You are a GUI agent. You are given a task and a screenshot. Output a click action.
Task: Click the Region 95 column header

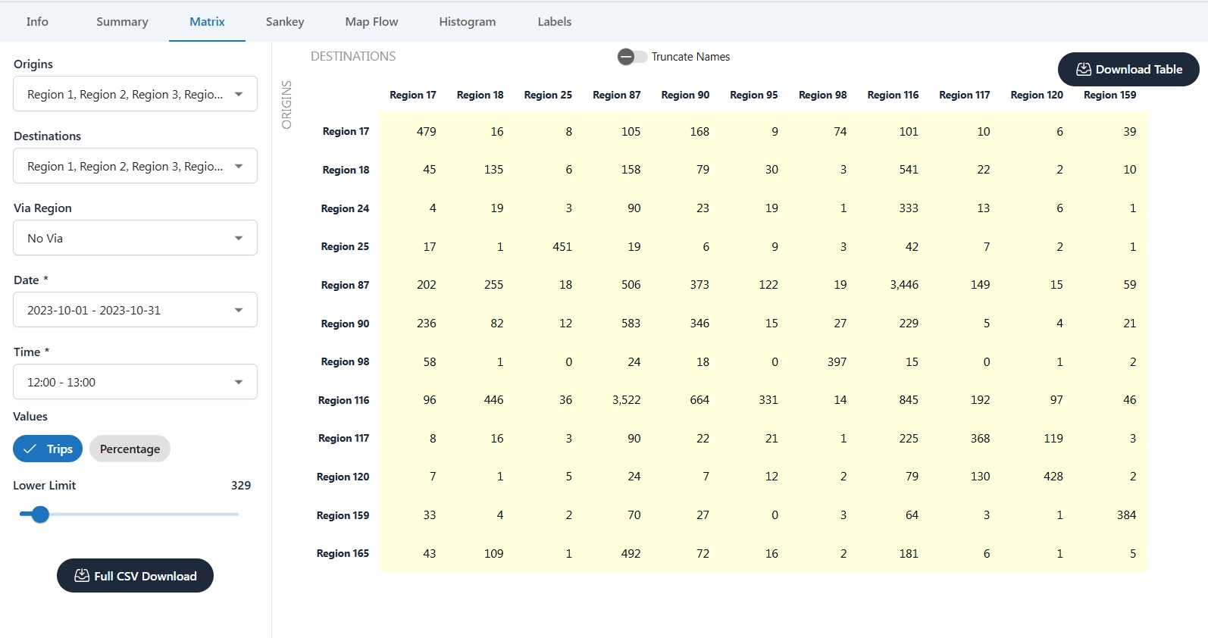click(753, 95)
